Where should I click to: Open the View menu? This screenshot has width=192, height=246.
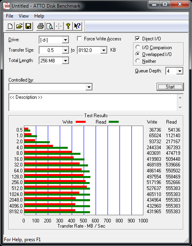click(x=24, y=16)
